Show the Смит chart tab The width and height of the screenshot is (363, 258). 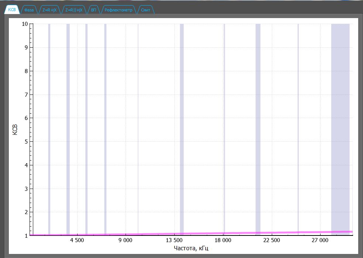pos(145,10)
